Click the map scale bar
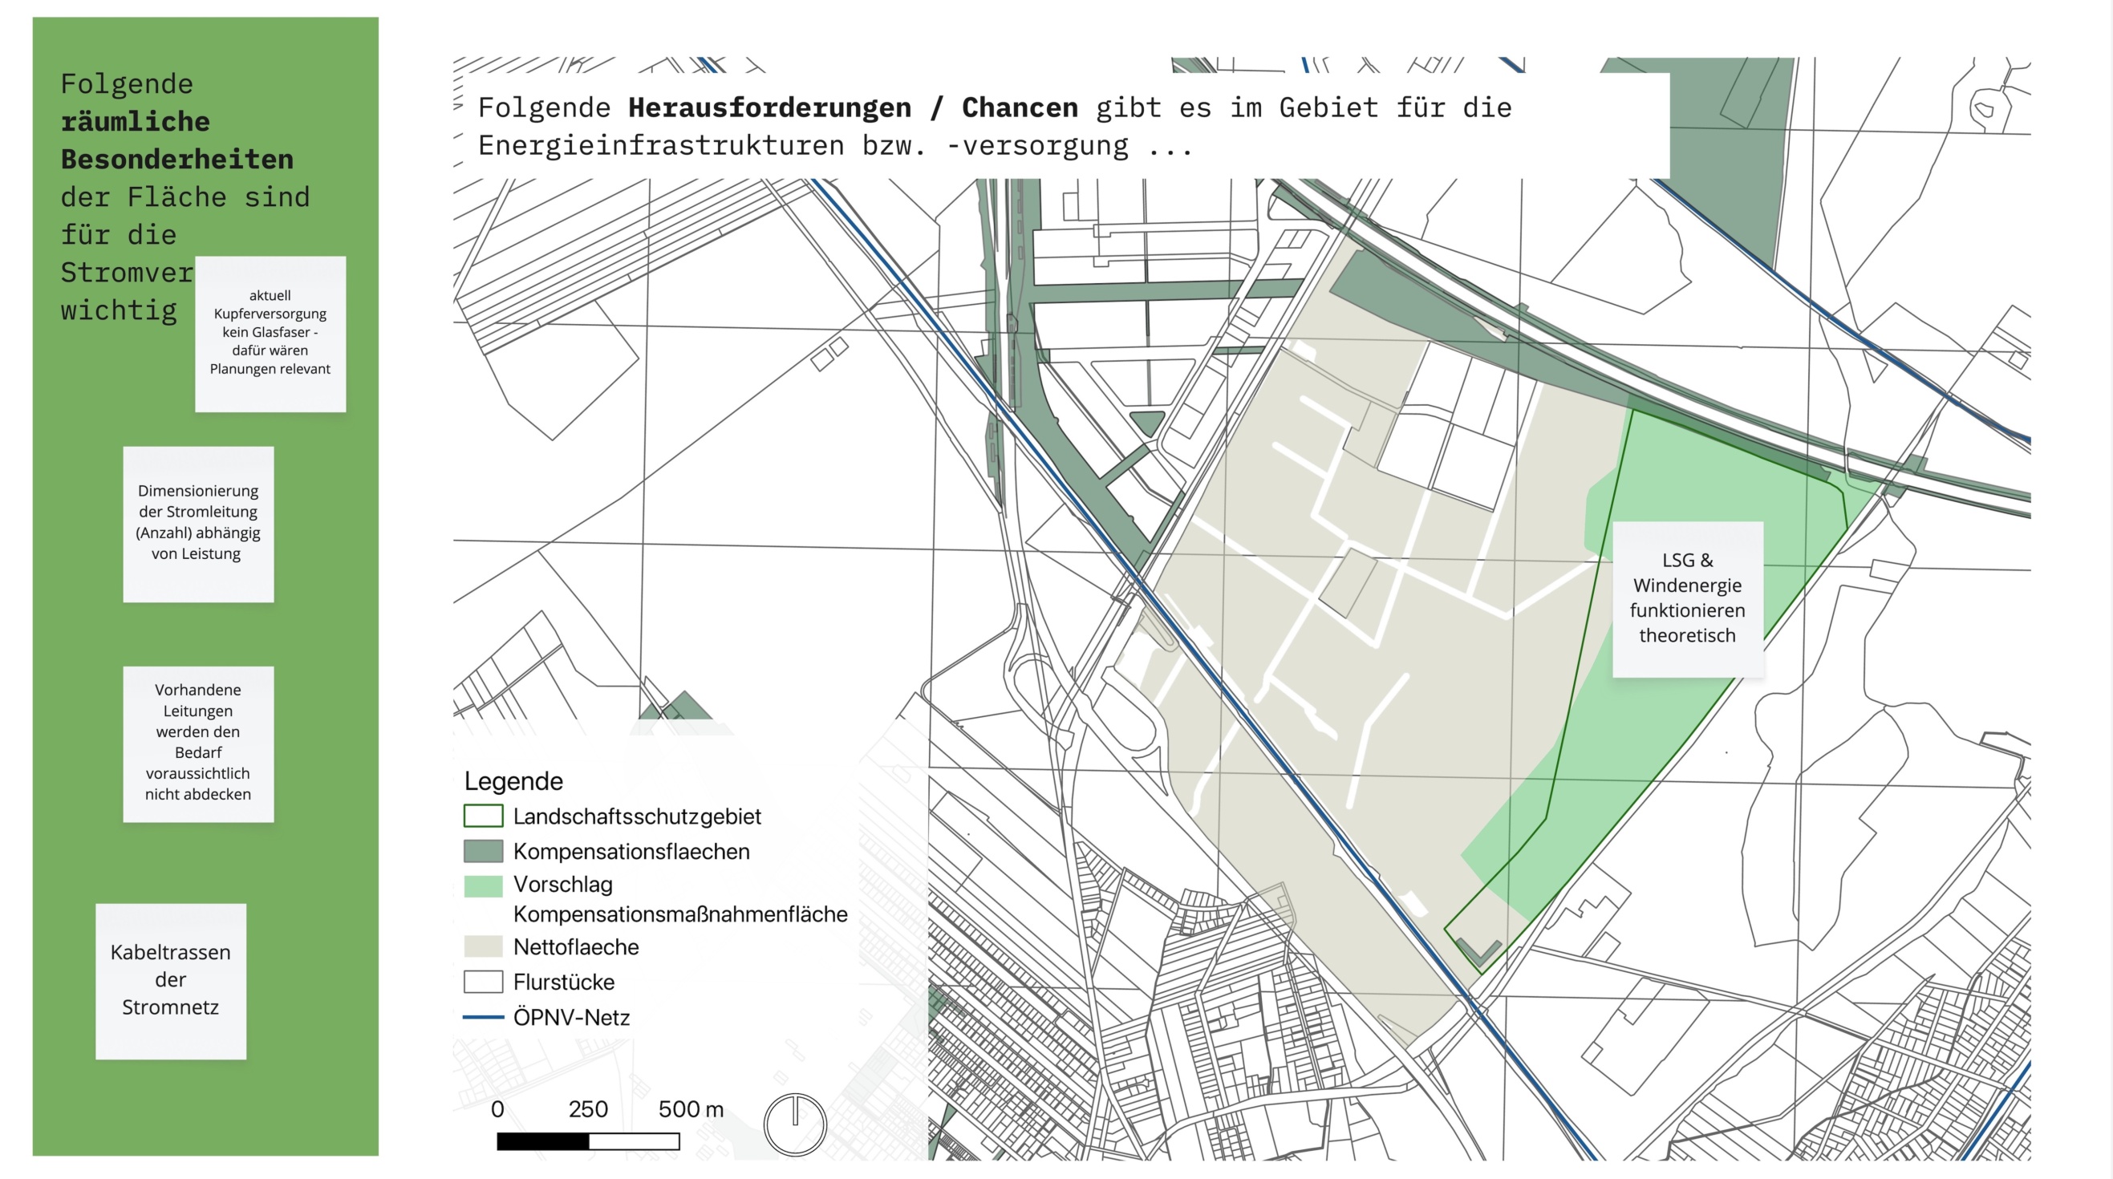Viewport: 2113px width, 1179px height. 587,1141
